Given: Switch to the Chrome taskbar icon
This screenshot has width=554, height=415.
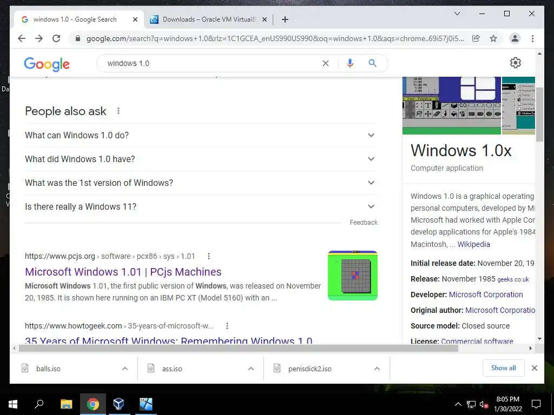Looking at the screenshot, I should tap(93, 404).
